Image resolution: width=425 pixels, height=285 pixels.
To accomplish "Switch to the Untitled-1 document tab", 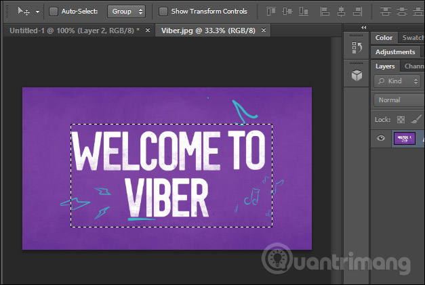I will (75, 30).
